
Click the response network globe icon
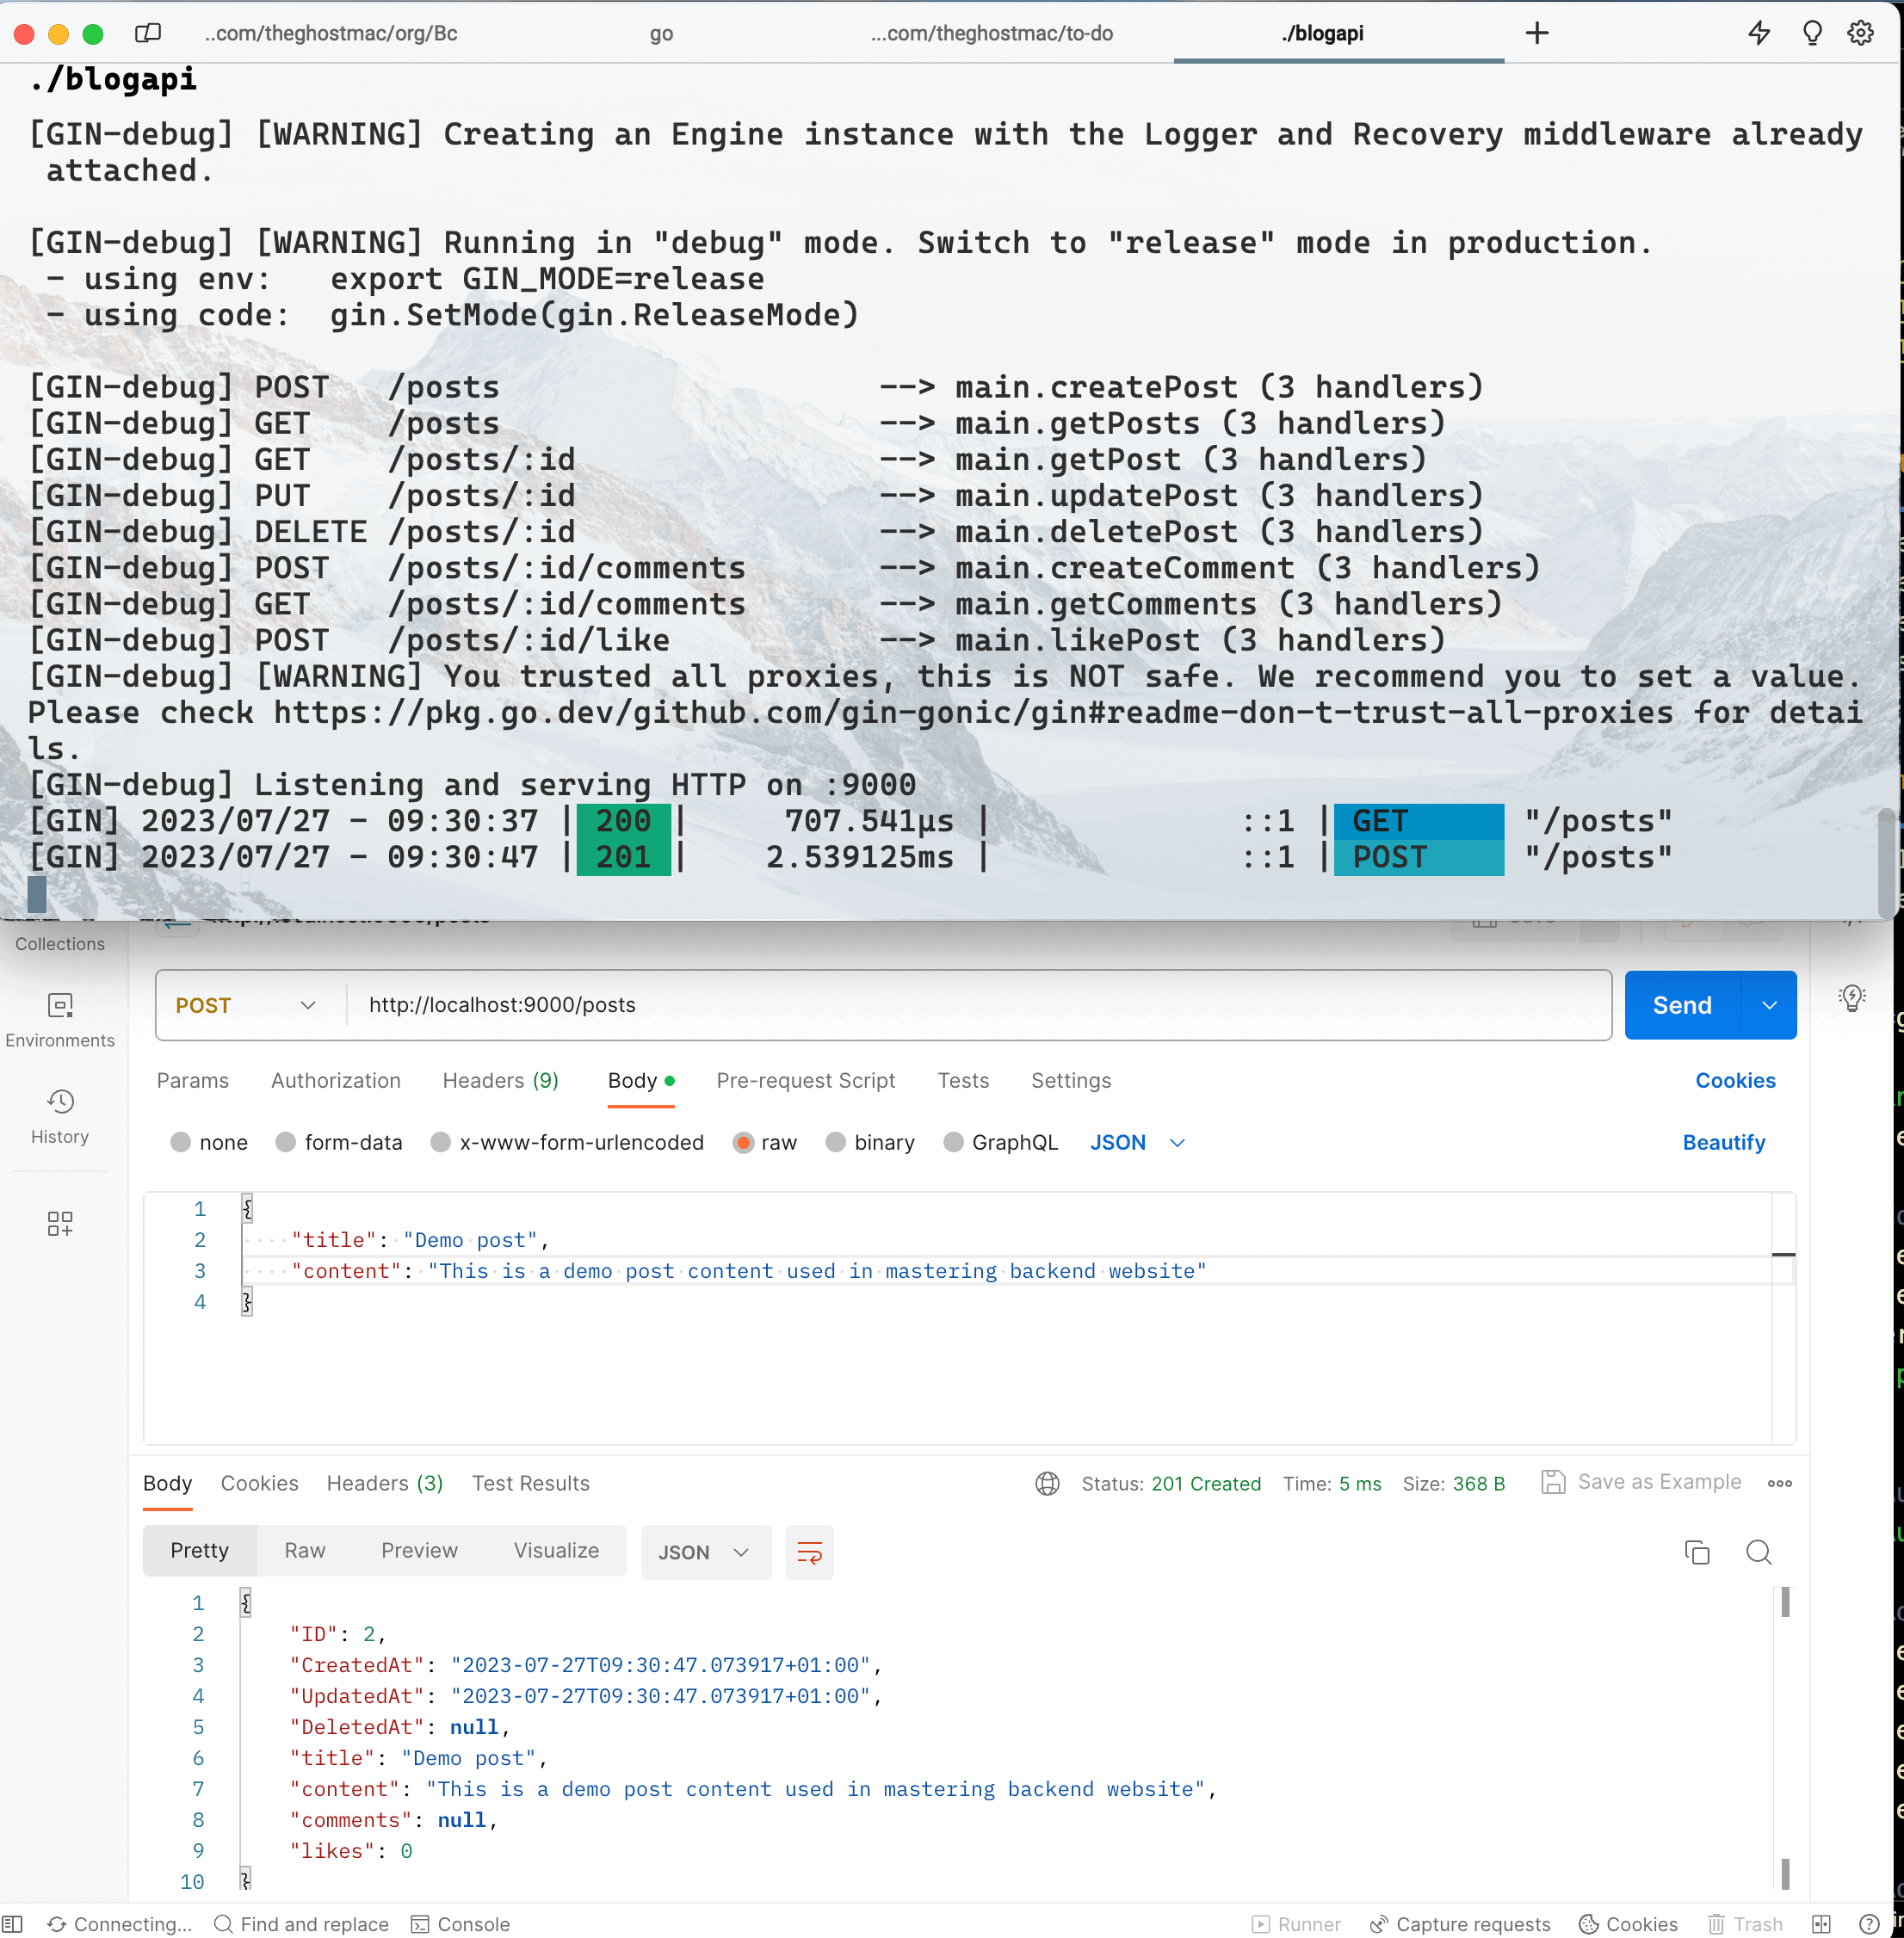(1047, 1483)
